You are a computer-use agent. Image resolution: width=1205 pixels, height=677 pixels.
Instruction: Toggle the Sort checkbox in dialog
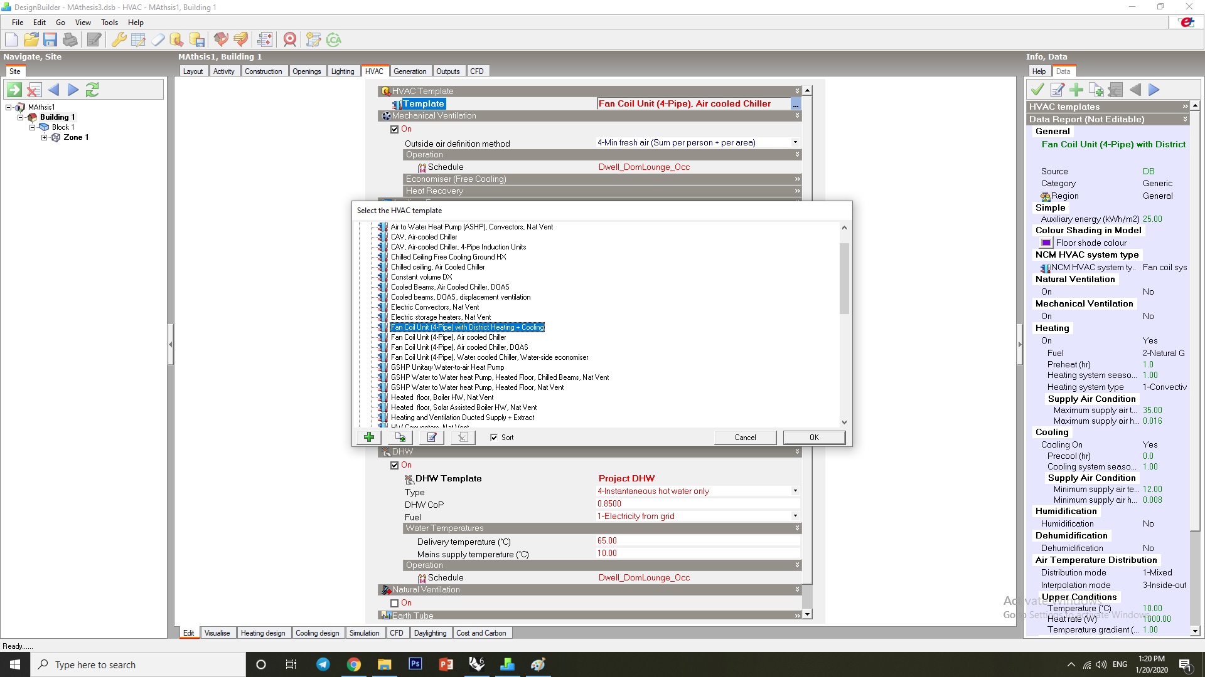point(494,438)
